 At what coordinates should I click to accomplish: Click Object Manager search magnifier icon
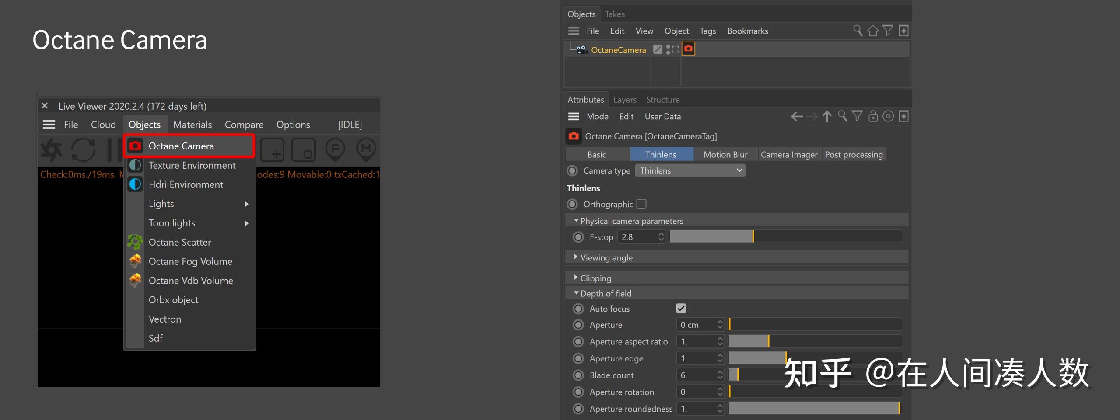pyautogui.click(x=857, y=31)
